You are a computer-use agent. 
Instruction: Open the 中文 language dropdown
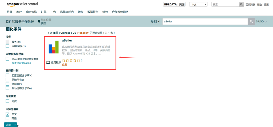coord(198,4)
